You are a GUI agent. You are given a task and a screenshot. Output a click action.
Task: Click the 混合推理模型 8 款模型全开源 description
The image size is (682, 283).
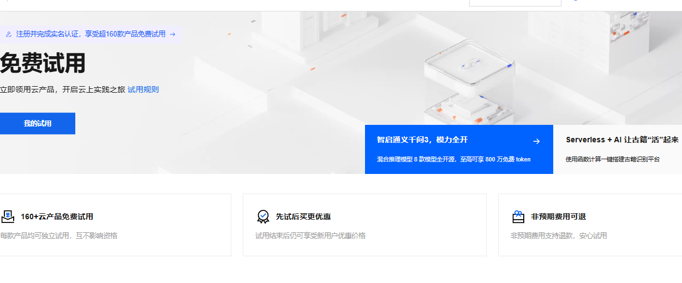(453, 159)
